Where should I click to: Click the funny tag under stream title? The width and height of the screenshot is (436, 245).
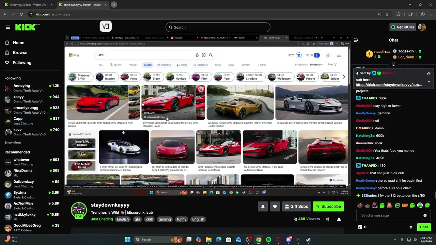click(x=182, y=219)
